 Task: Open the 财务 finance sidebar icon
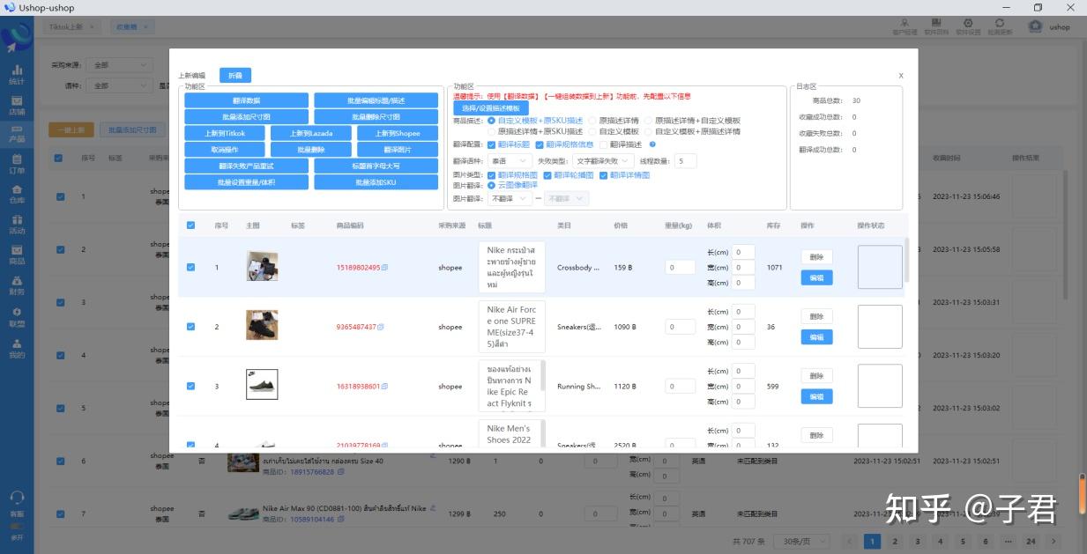tap(17, 284)
